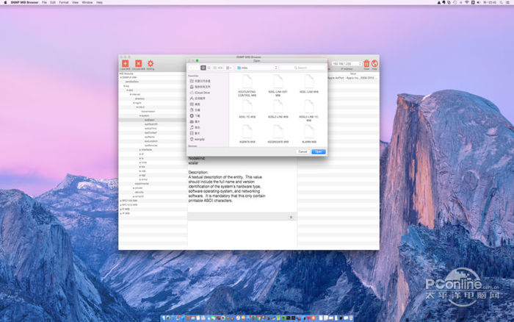
Task: Expand the interfaces node in MIB tree
Action: click(140, 149)
